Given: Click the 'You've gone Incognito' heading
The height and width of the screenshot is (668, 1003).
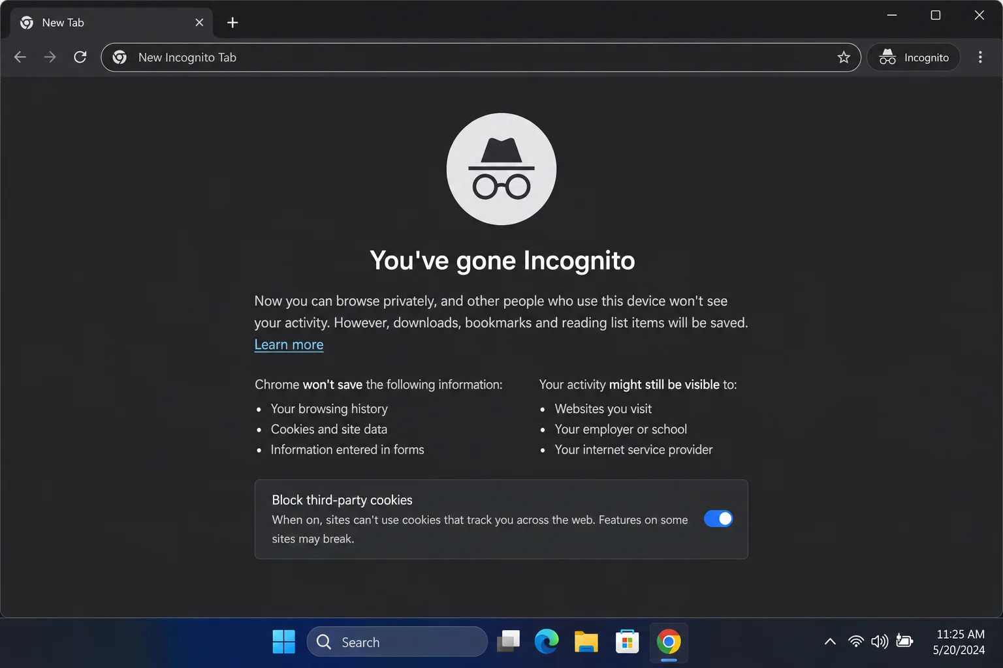Looking at the screenshot, I should pos(502,260).
